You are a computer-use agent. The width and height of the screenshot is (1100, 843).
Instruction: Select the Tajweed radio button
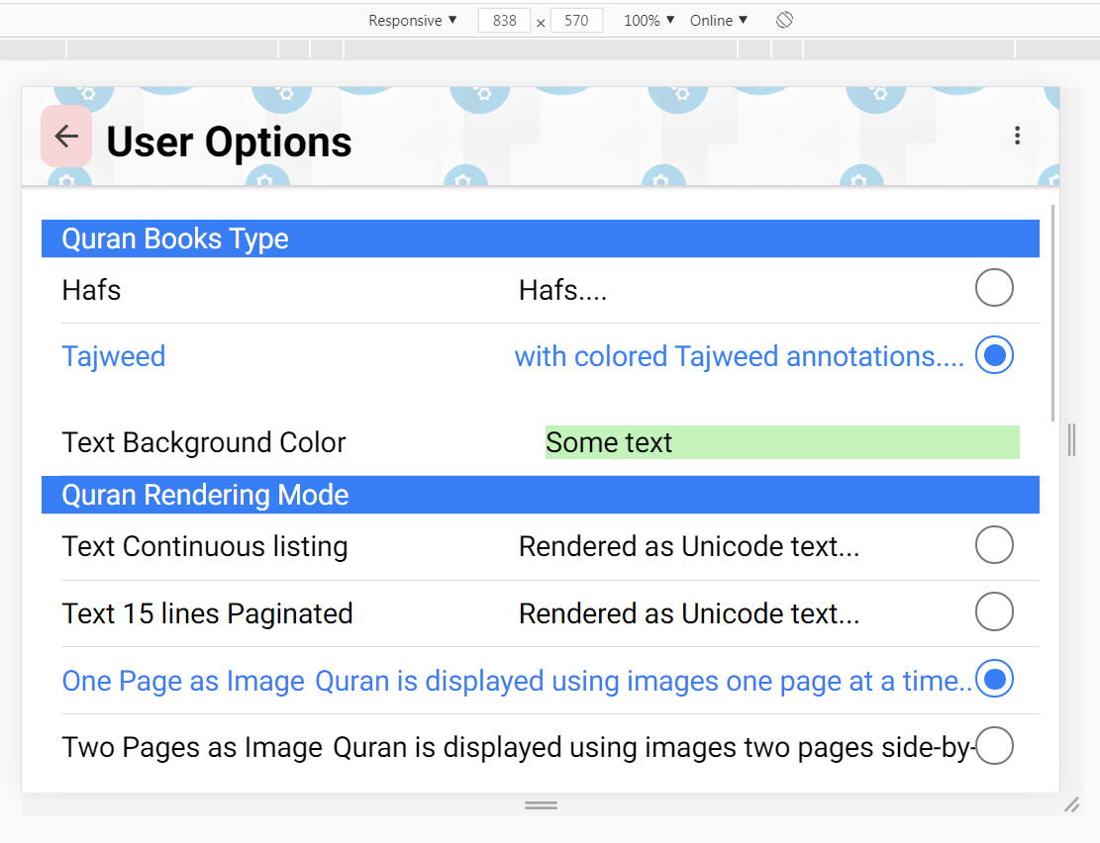pos(994,355)
